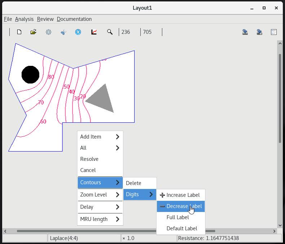Select the magnifying glass zoom tool
The image size is (285, 244).
(110, 32)
